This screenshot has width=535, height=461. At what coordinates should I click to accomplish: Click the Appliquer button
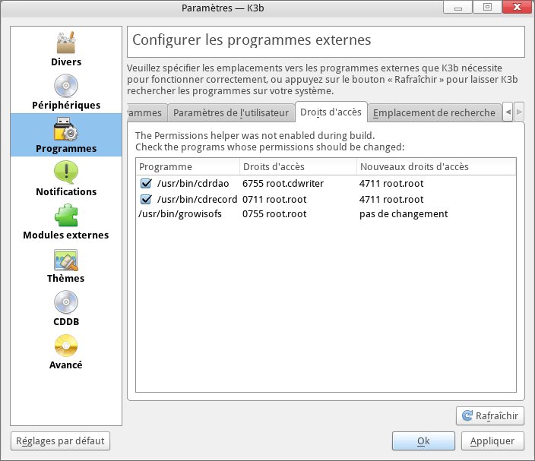[492, 441]
